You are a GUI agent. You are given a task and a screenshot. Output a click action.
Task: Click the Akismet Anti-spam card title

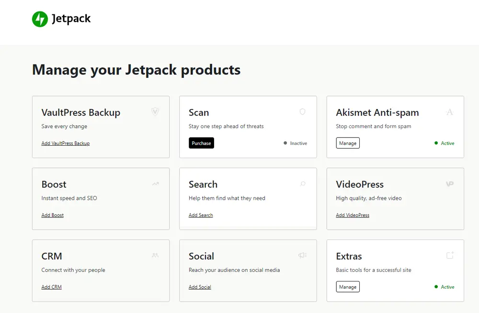[x=377, y=112]
